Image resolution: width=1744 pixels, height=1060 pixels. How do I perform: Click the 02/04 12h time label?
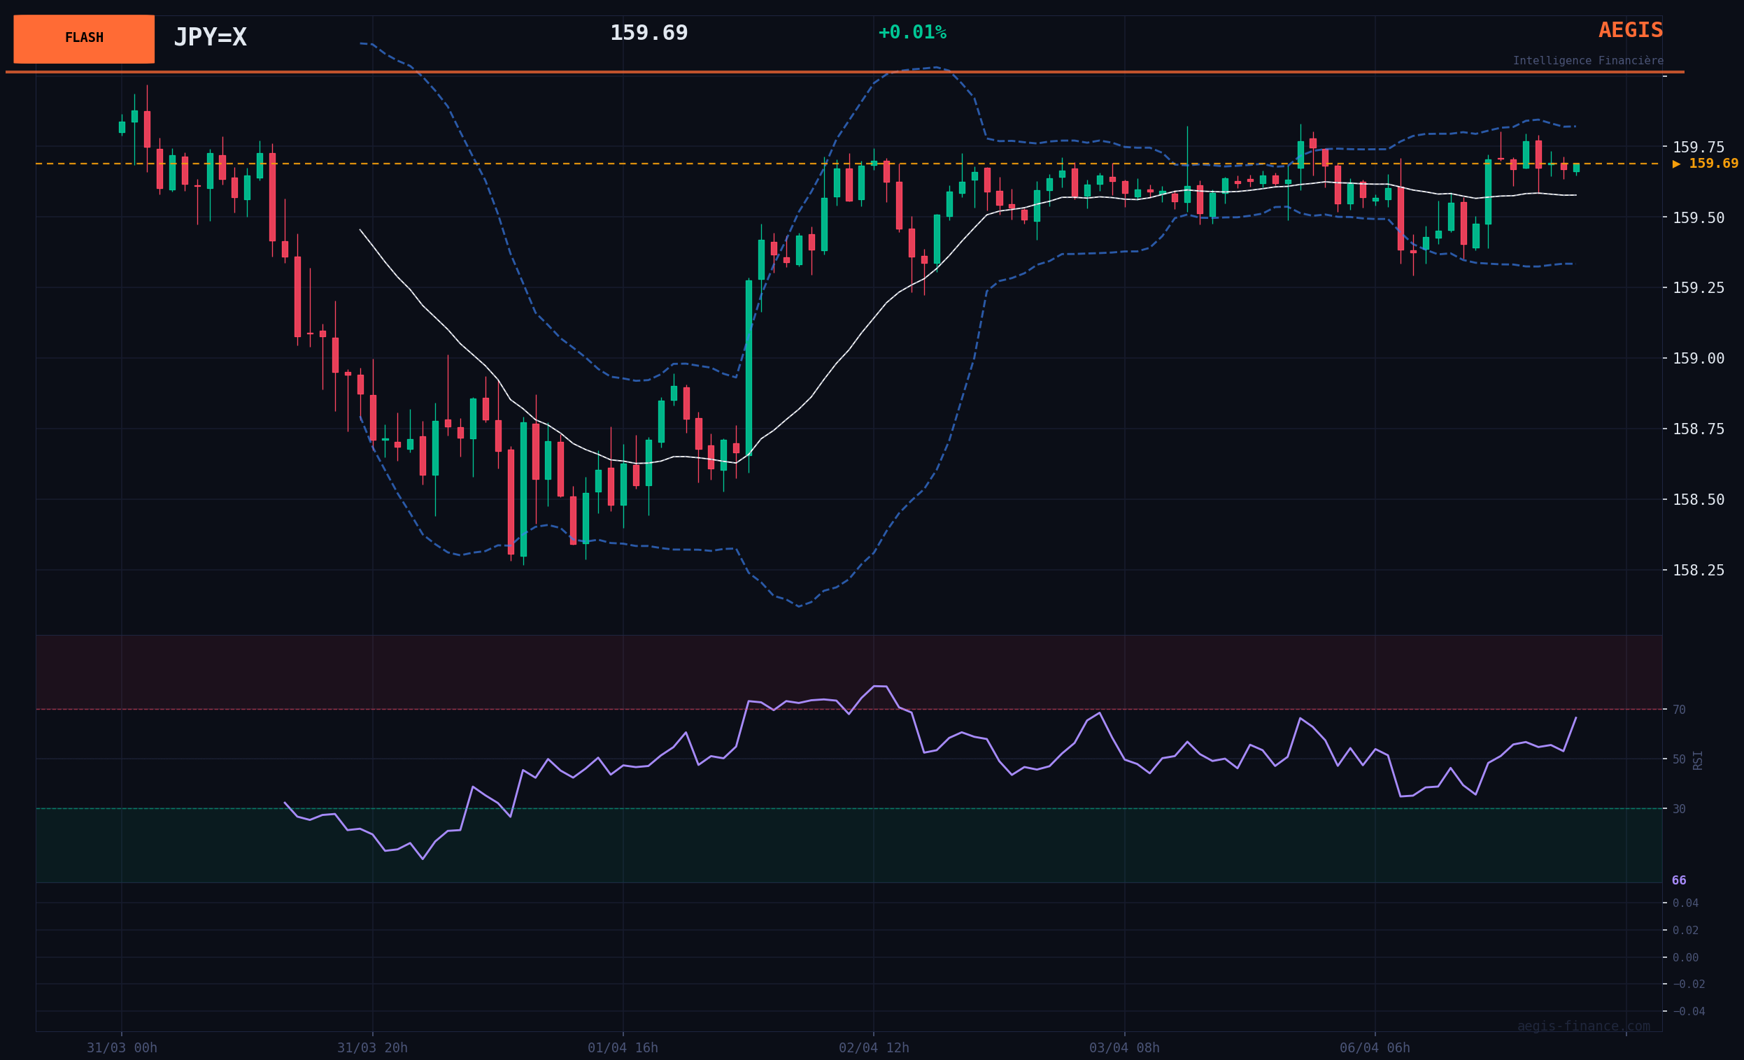[874, 1048]
